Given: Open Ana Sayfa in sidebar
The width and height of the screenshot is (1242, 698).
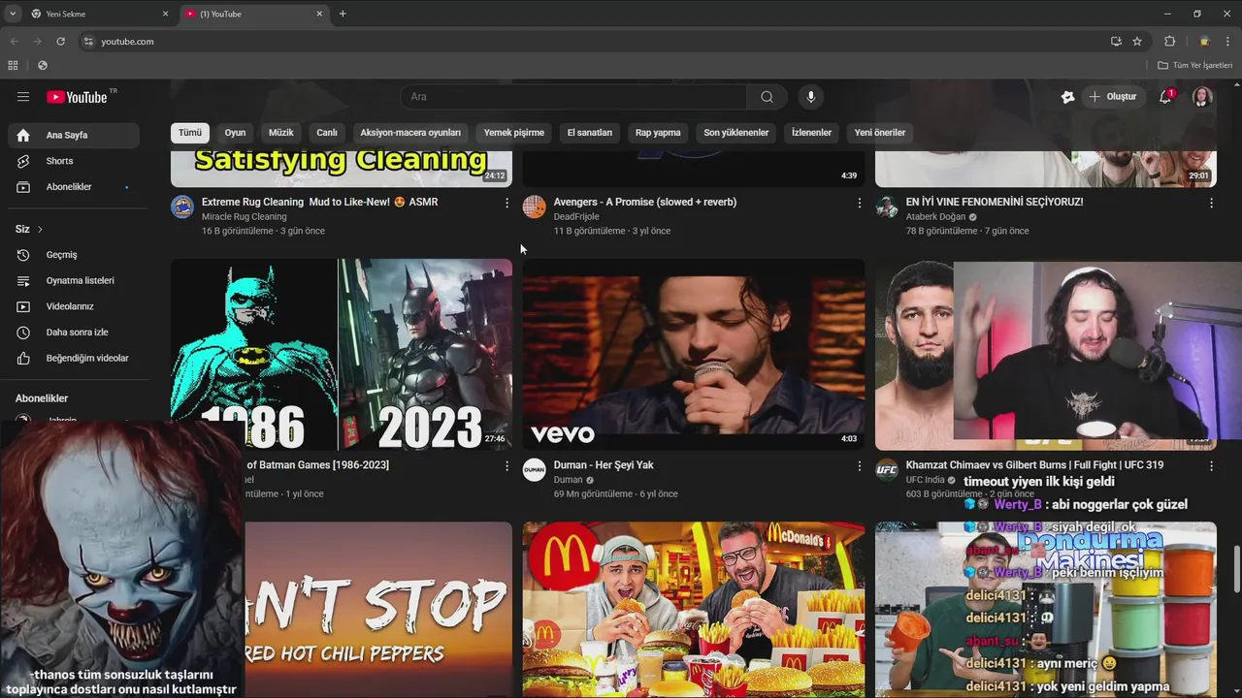Looking at the screenshot, I should point(74,135).
